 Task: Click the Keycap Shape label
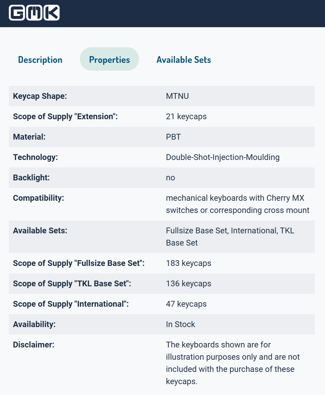pyautogui.click(x=40, y=96)
